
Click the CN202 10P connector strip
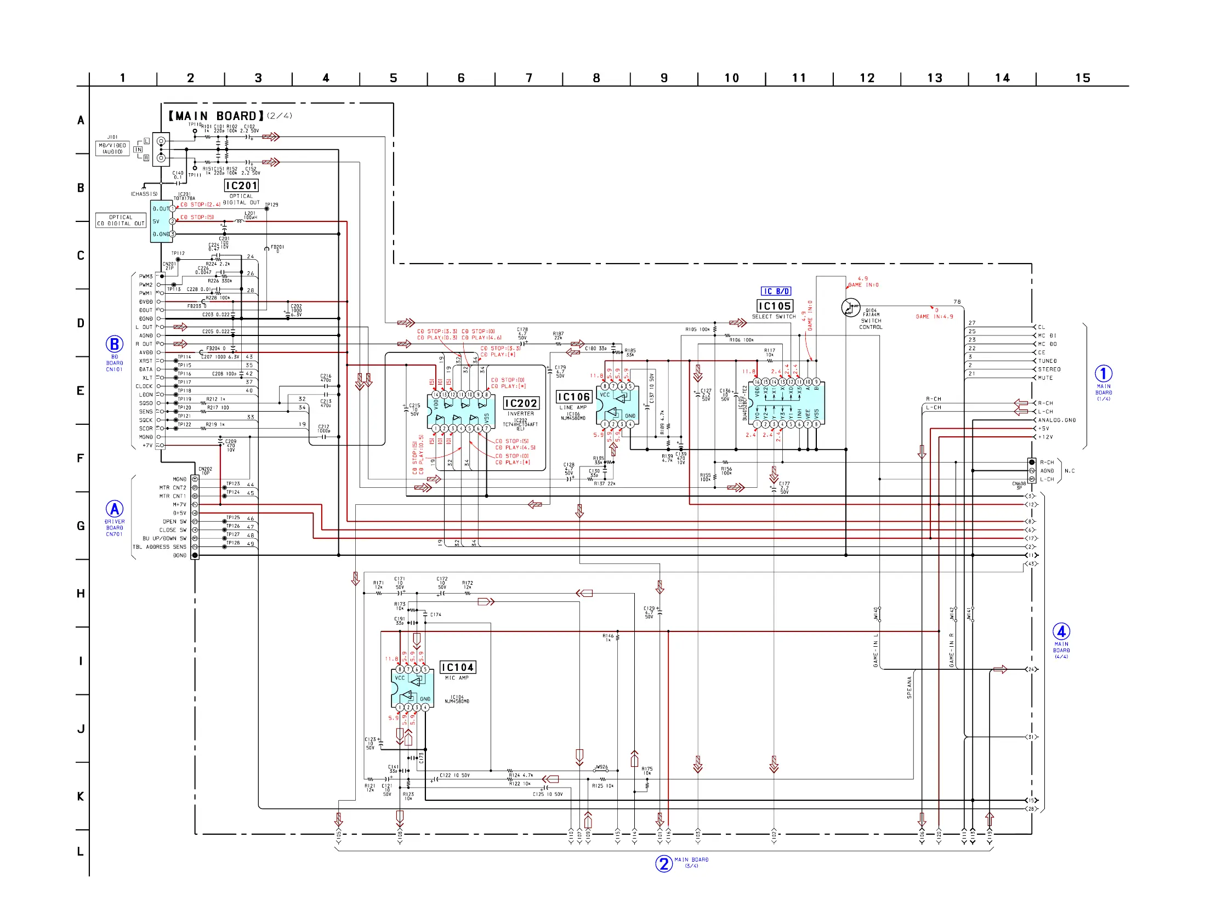[x=195, y=517]
